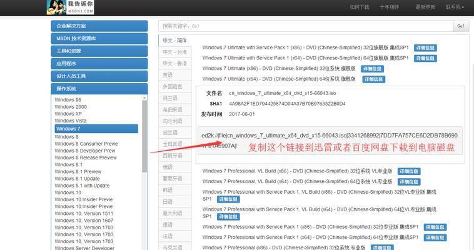
Task: Select Windows 10, Version 1607 entry
Action: coord(84,221)
